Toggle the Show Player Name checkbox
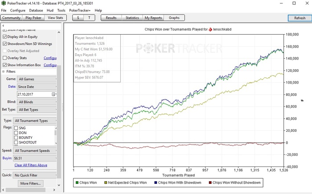The image size is (312, 194). pyautogui.click(x=5, y=30)
